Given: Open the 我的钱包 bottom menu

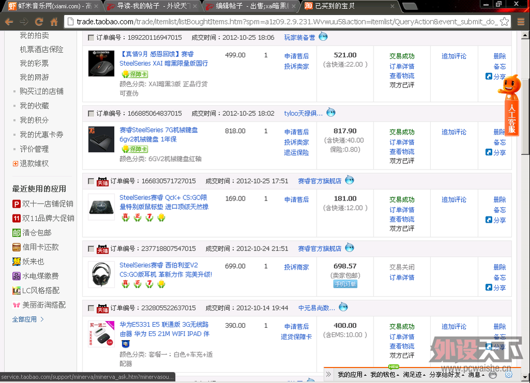Looking at the screenshot, I should (385, 375).
